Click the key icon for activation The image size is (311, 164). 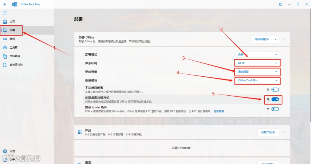coord(5,39)
